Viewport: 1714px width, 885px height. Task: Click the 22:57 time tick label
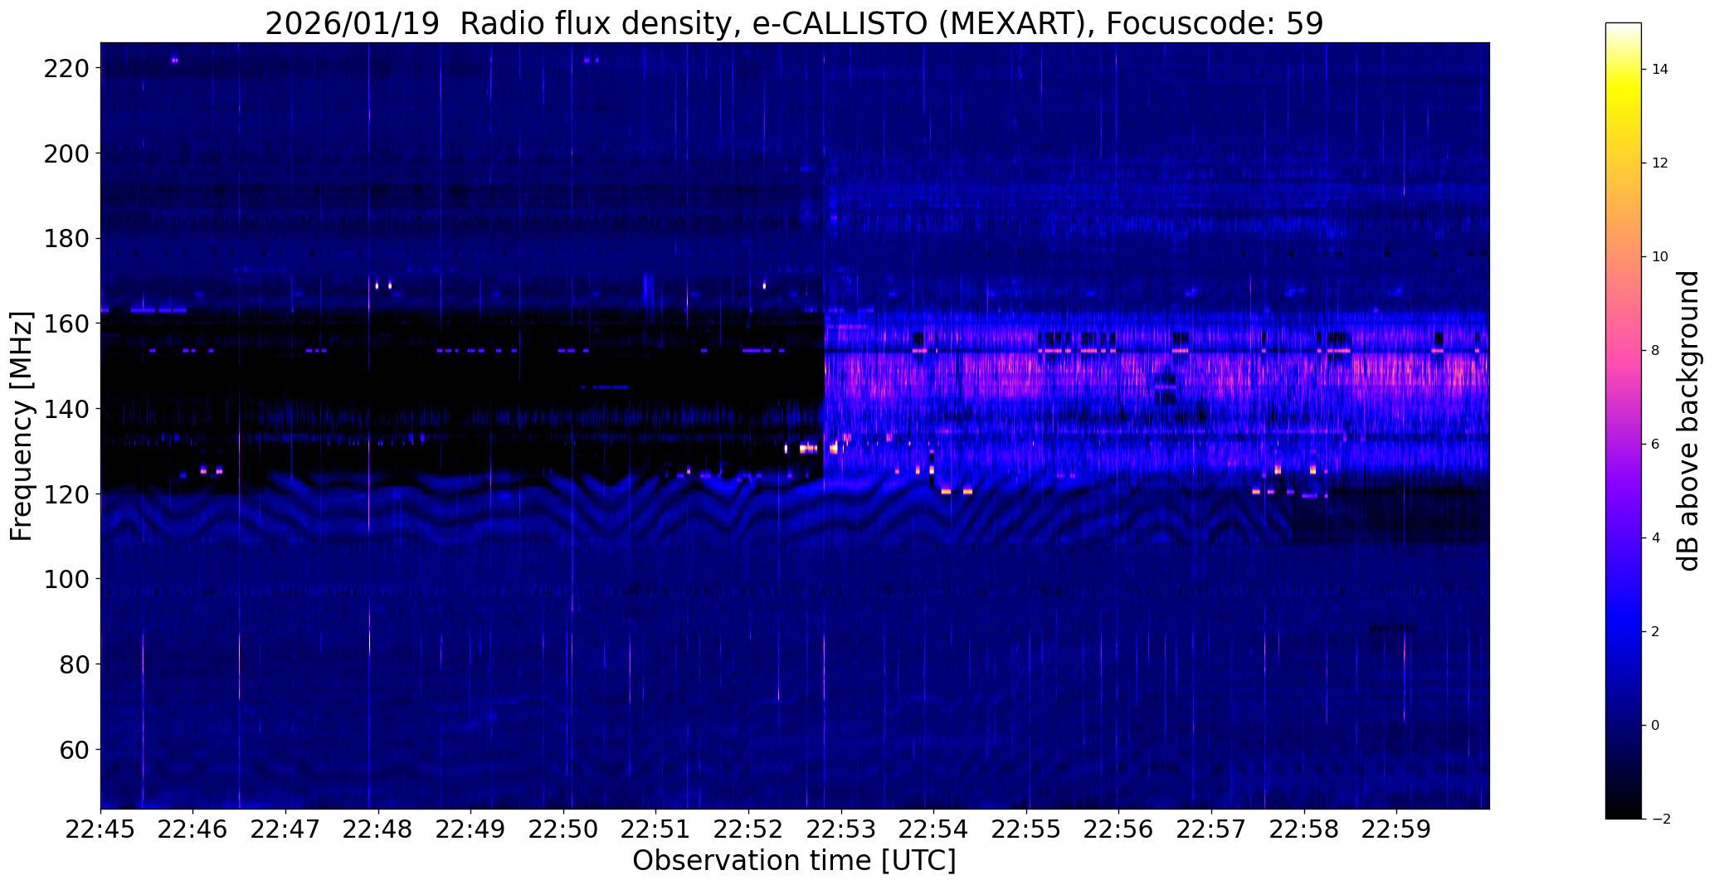(x=1212, y=829)
